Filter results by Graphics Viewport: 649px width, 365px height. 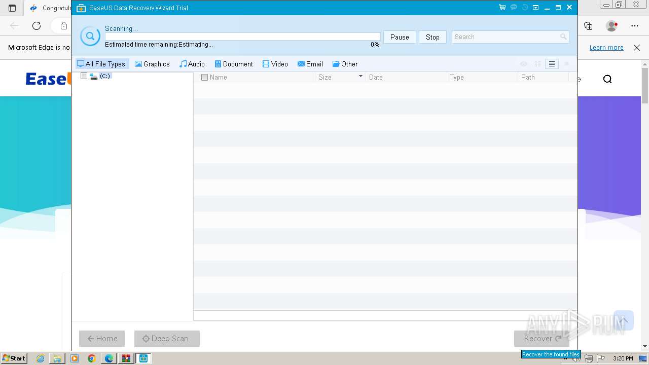pos(152,64)
